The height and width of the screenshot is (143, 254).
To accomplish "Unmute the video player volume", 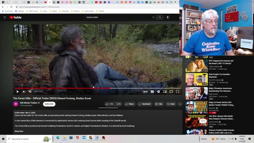I will click(x=30, y=92).
